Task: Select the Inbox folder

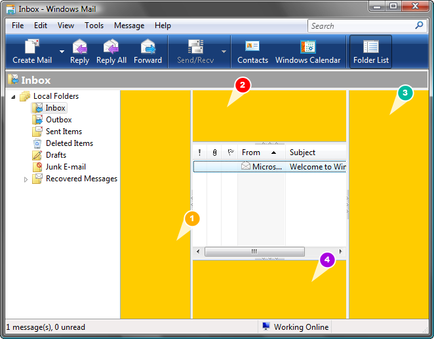Action: [55, 108]
